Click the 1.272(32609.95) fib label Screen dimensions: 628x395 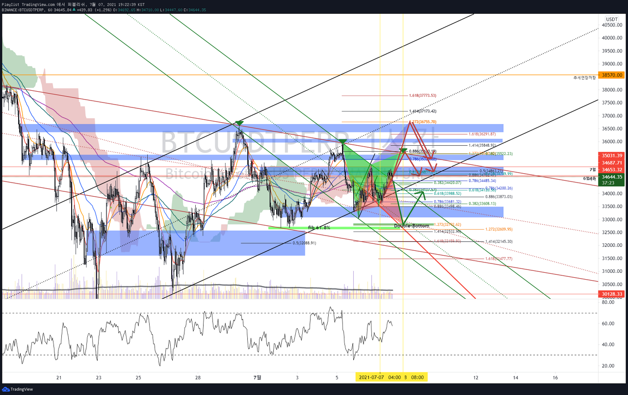pyautogui.click(x=498, y=229)
